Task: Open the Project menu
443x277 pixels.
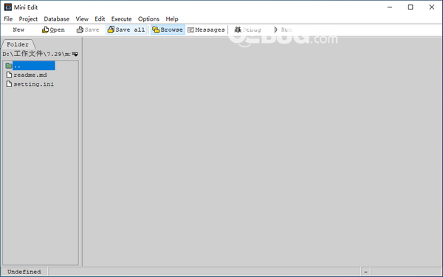Action: coord(28,19)
